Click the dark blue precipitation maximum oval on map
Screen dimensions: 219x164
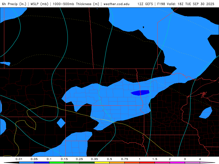click(x=140, y=93)
